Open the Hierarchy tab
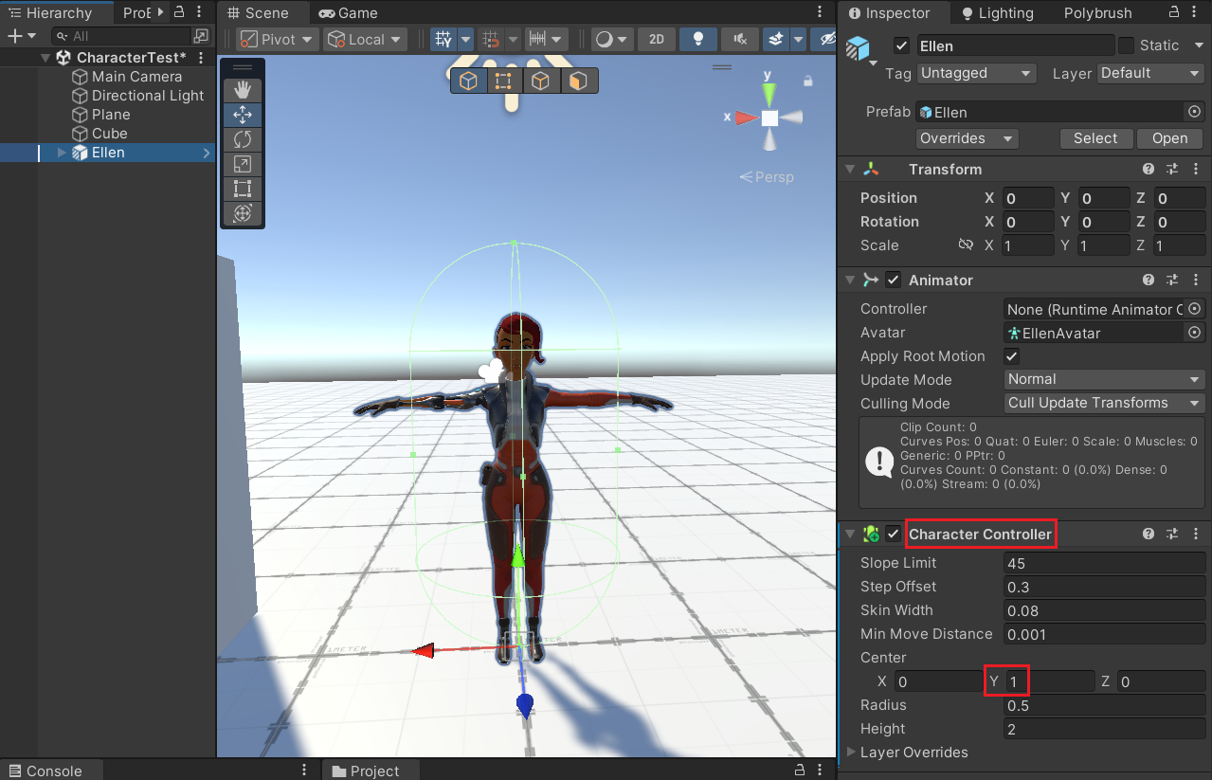 pos(50,13)
